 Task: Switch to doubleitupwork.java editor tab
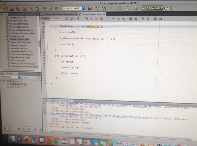(x=92, y=14)
